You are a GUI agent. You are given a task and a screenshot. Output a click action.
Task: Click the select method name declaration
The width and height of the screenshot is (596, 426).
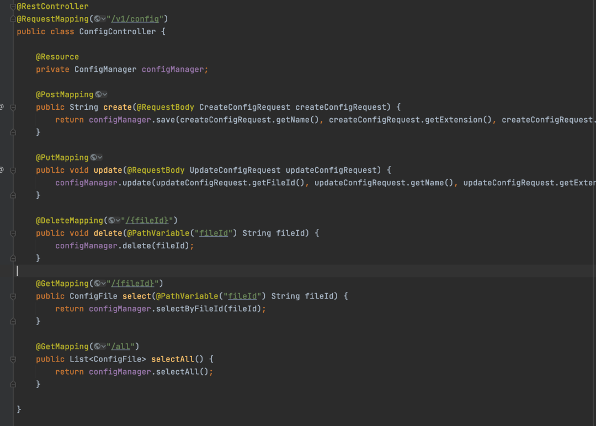click(137, 296)
